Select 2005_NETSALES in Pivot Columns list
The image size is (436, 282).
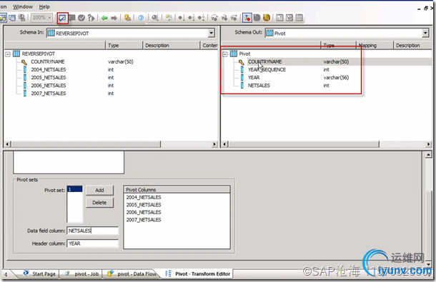(144, 205)
